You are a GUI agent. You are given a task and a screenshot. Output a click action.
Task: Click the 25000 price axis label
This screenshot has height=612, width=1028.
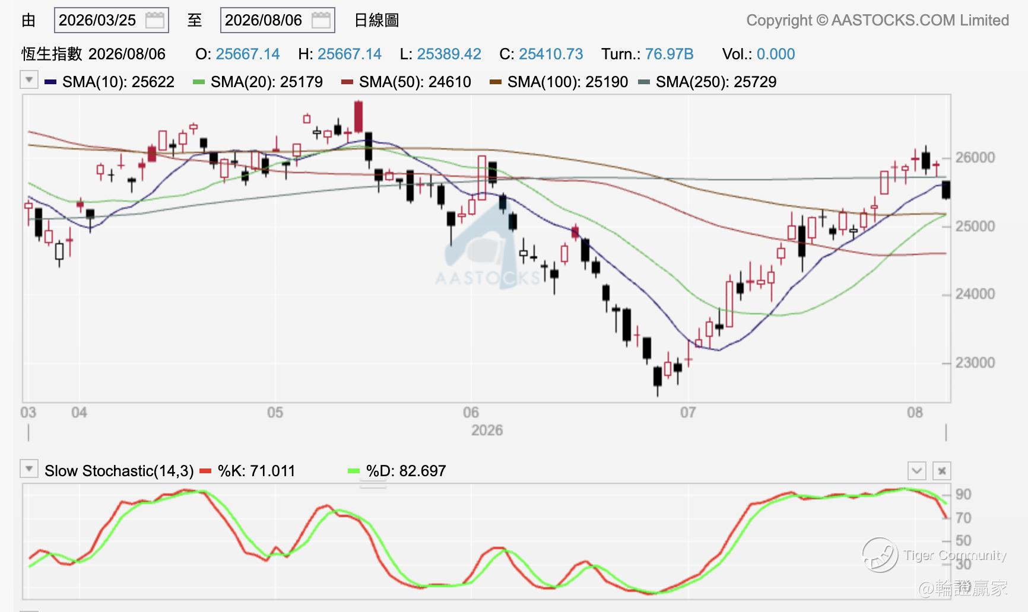tap(975, 227)
